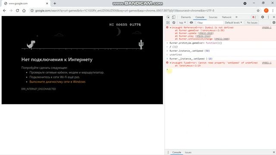Open the Elements tab in DevTools
Image resolution: width=276 pixels, height=155 pixels.
pyautogui.click(x=186, y=17)
